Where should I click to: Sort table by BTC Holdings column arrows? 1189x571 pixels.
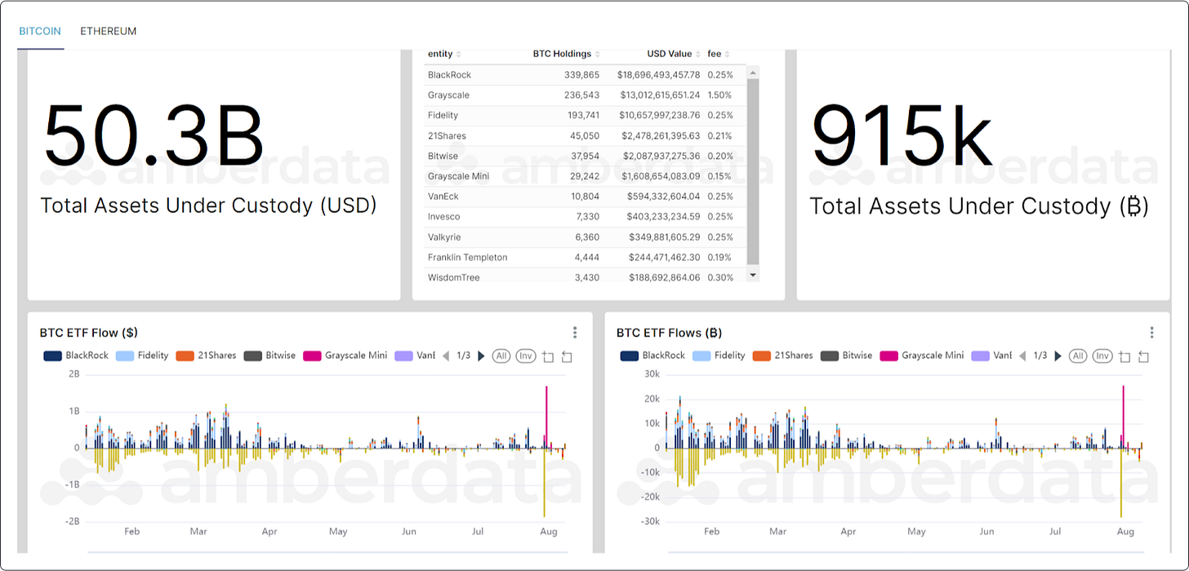tap(598, 54)
